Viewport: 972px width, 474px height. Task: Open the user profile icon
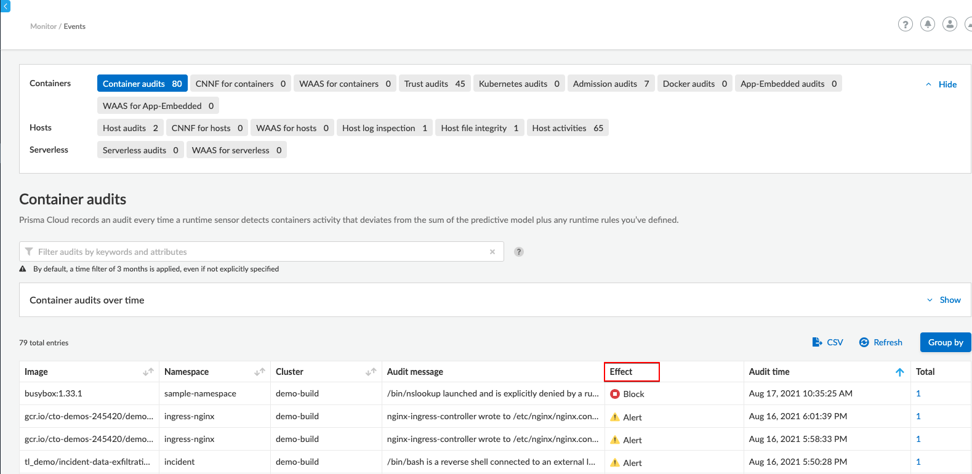(x=950, y=25)
